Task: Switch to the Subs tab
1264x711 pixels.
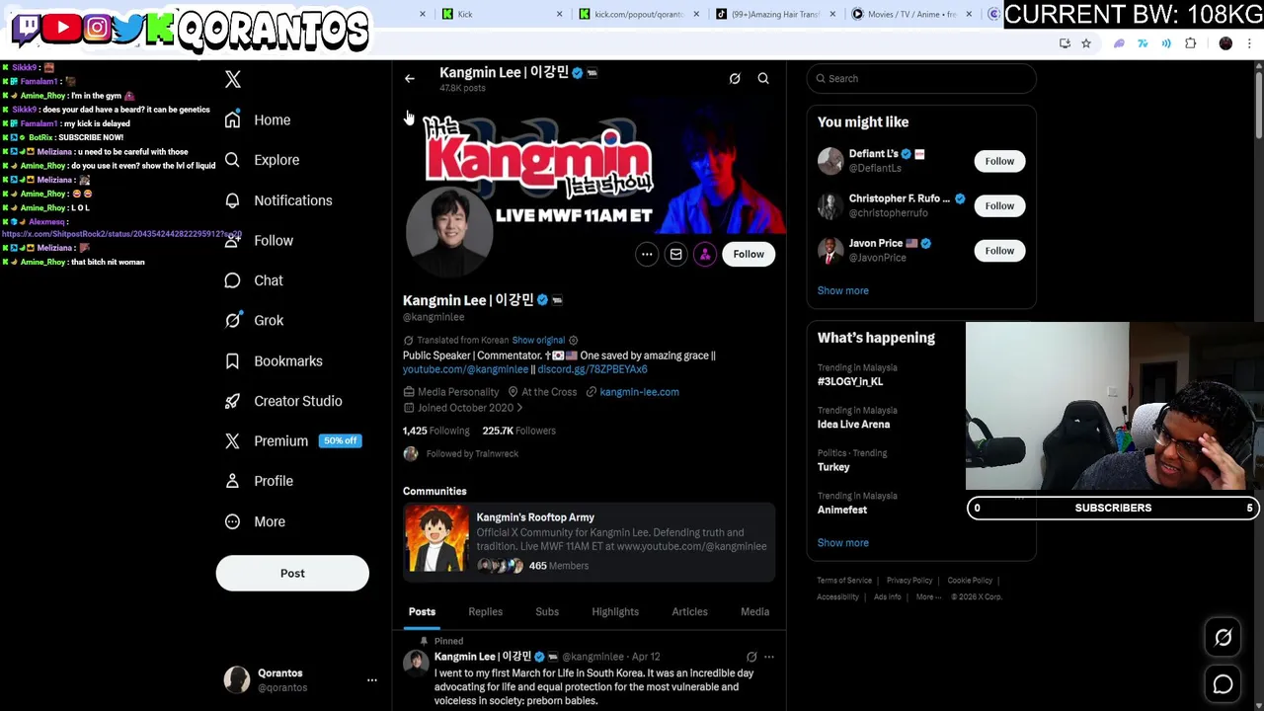Action: 547,612
